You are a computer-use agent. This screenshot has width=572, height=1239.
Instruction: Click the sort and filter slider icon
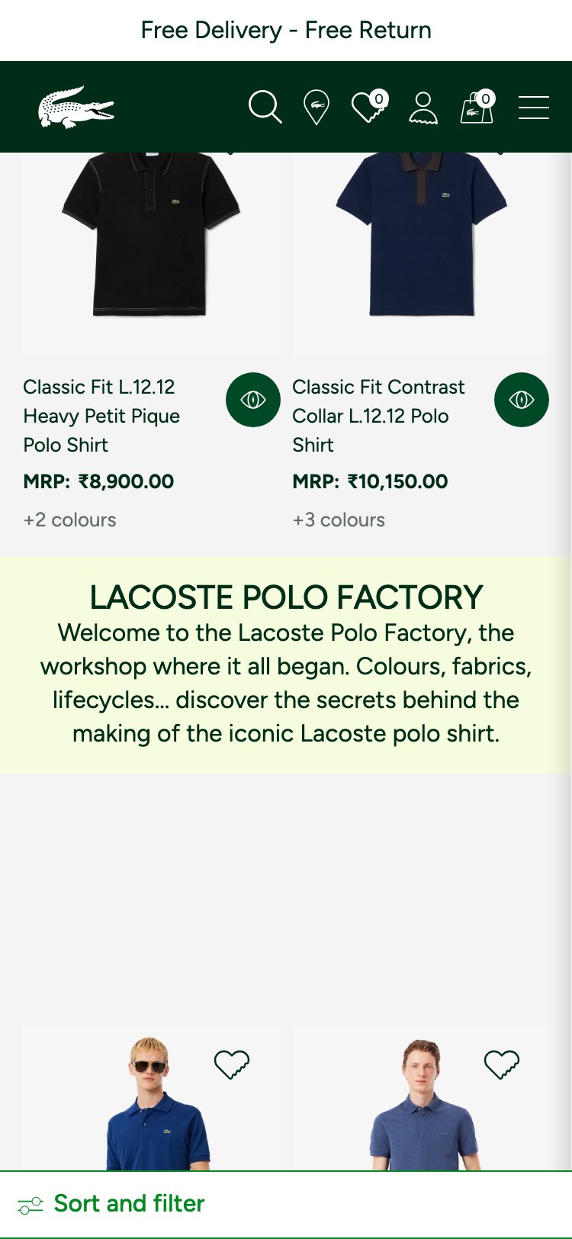31,1202
